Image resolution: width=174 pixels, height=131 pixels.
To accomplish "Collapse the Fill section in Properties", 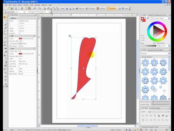I will (x=10, y=36).
